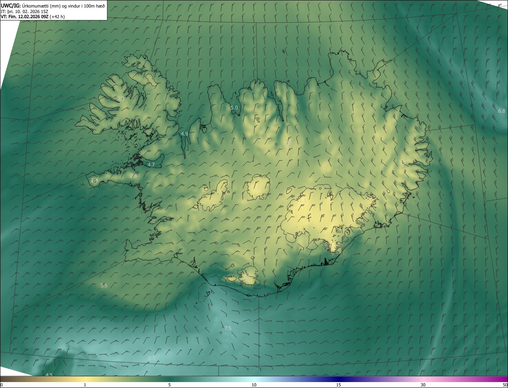Viewport: 508px width, 388px height.
Task: Click the colorbar tick label 0
Action: pyautogui.click(x=1, y=385)
